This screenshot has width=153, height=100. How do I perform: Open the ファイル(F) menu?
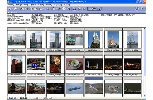11,5
